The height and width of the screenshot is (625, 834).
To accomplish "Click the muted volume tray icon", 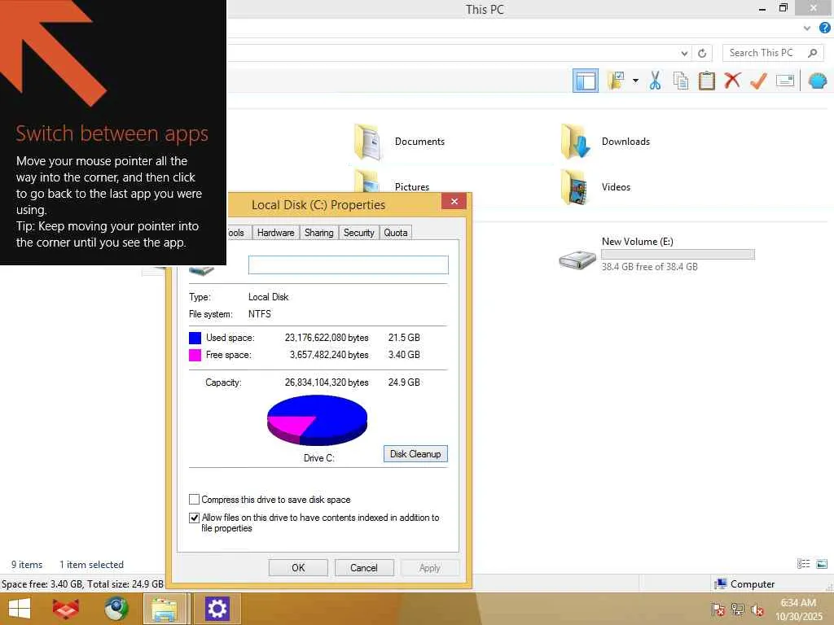I will pyautogui.click(x=757, y=610).
